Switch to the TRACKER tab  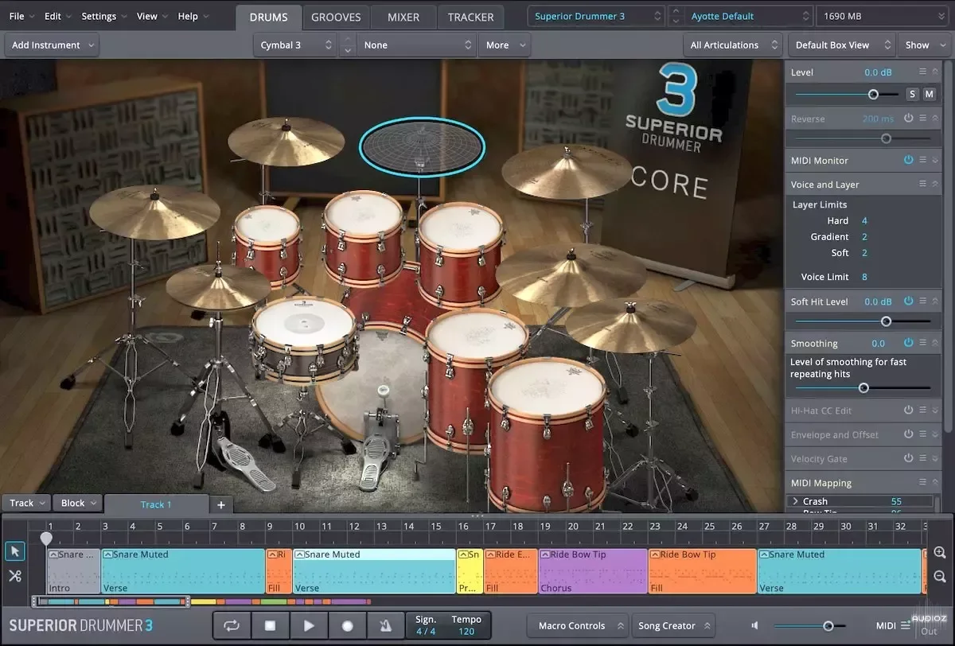[470, 17]
